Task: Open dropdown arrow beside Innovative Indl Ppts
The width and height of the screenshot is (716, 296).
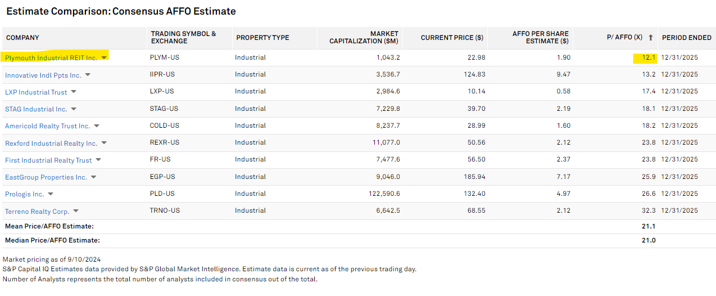Action: click(88, 75)
